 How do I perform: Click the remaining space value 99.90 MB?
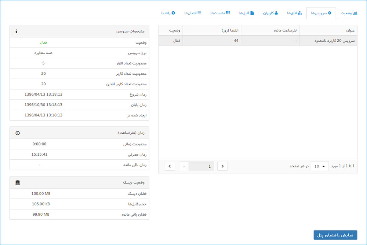[x=41, y=214]
